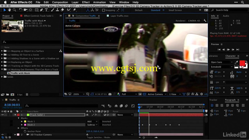
Task: Click the Play button in Preview panel
Action: (x=228, y=49)
